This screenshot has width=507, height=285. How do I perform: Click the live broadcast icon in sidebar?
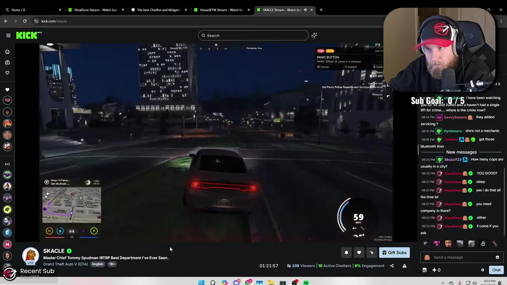coord(7,164)
